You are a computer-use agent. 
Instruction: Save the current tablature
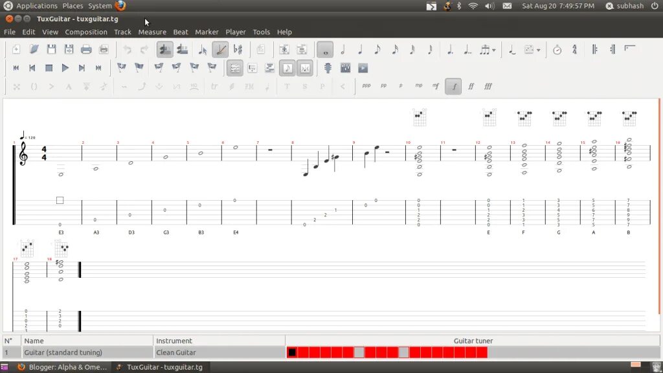tap(51, 49)
